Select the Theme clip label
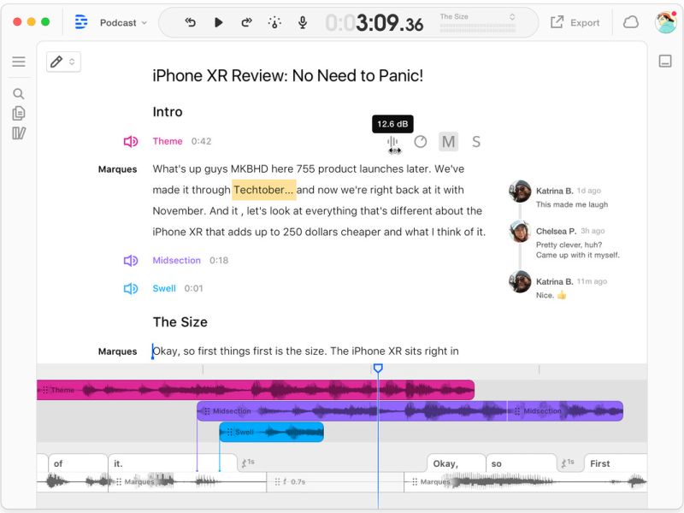 168,141
